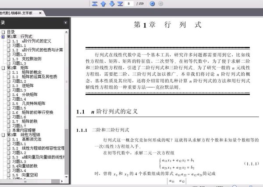Collapse the bookmarks panel arrow

click(65, 23)
